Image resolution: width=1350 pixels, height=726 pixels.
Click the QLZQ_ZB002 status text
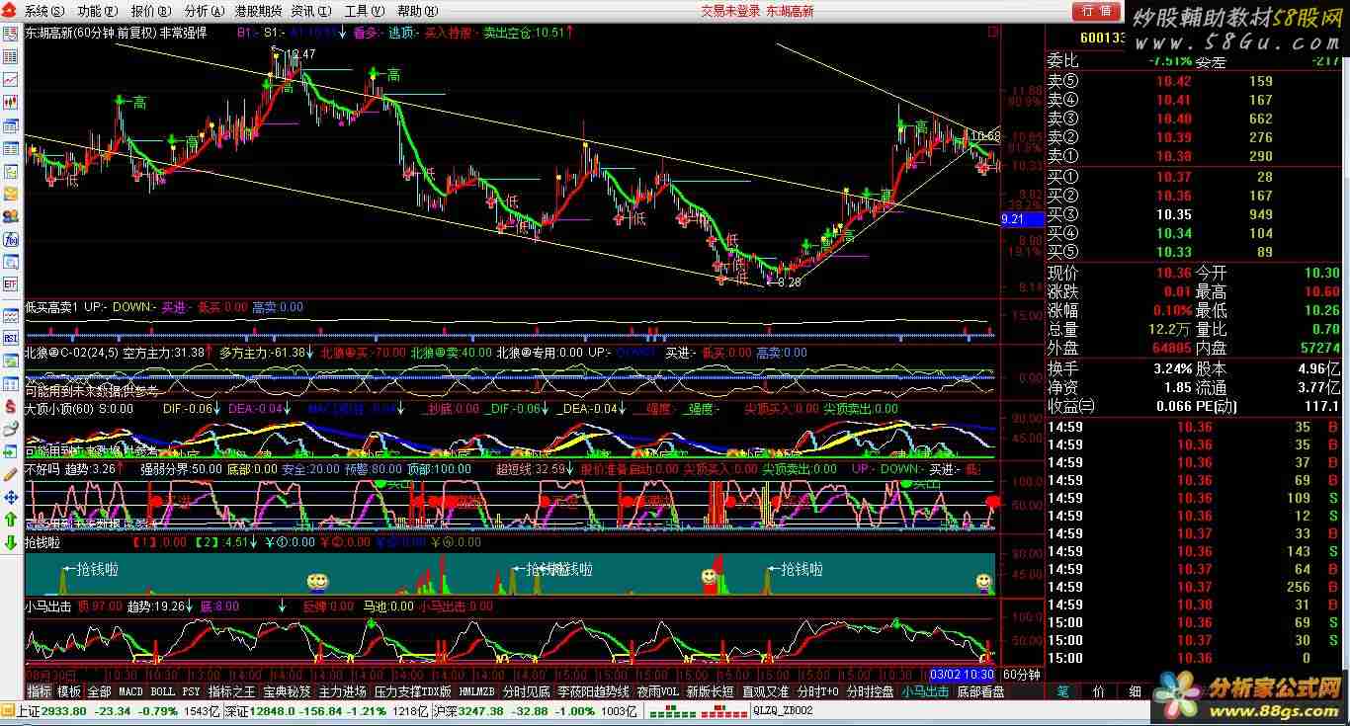(783, 710)
